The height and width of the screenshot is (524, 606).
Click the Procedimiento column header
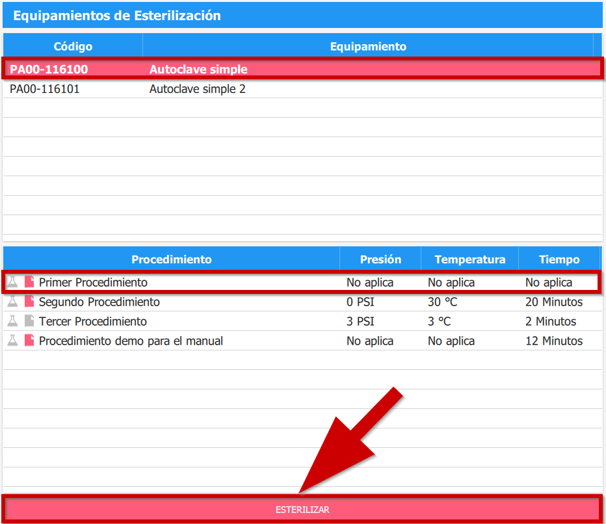point(172,259)
